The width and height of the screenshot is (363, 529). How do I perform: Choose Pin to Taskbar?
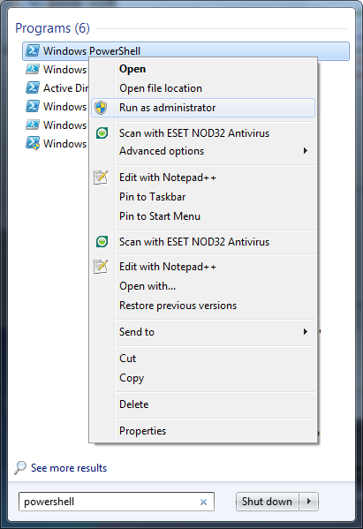(x=153, y=197)
